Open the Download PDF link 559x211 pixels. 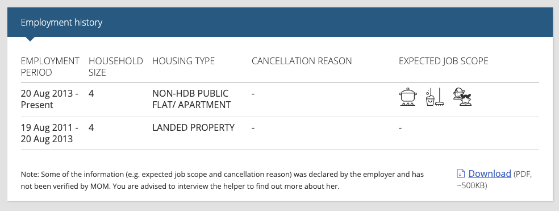coord(490,173)
